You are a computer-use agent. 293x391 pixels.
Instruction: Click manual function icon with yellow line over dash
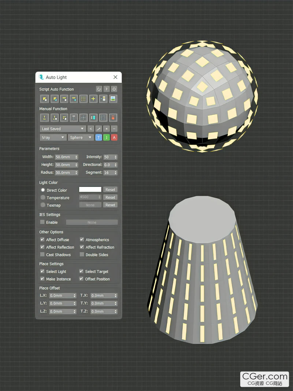click(x=45, y=118)
